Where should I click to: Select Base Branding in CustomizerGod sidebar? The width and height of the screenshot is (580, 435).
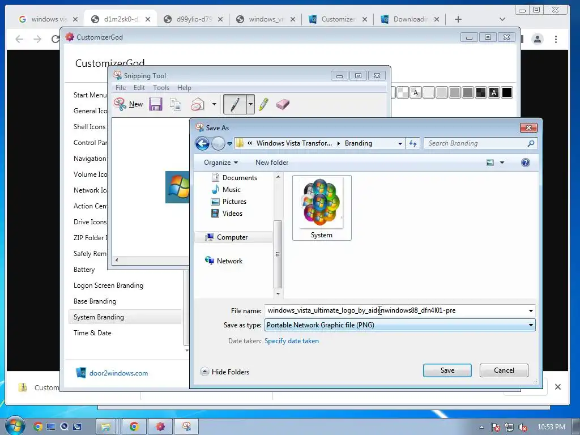pos(95,301)
